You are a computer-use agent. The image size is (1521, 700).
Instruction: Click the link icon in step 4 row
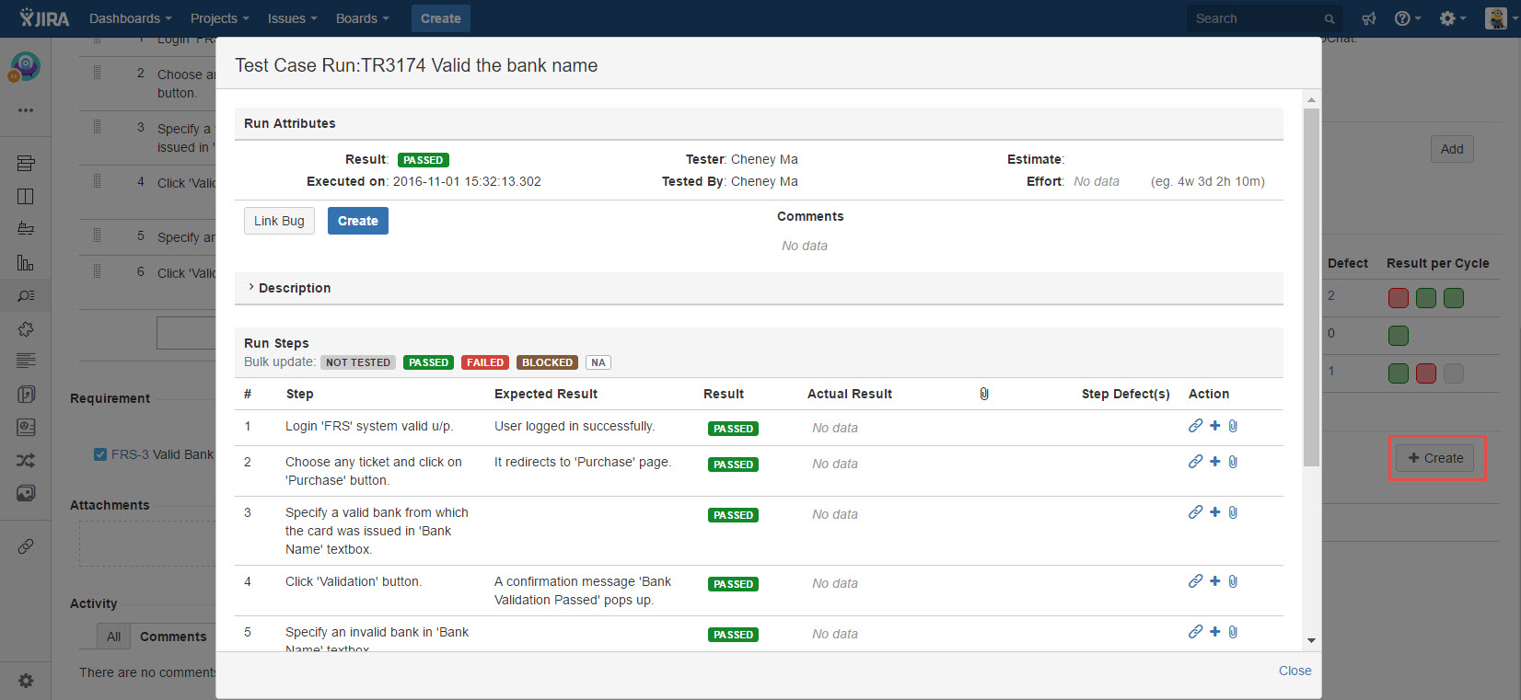1195,581
